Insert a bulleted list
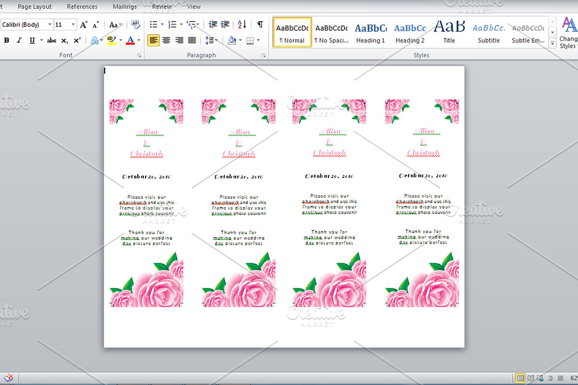578x385 pixels. 154,25
